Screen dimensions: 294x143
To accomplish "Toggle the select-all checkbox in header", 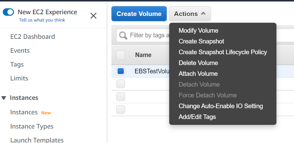I will click(x=121, y=55).
